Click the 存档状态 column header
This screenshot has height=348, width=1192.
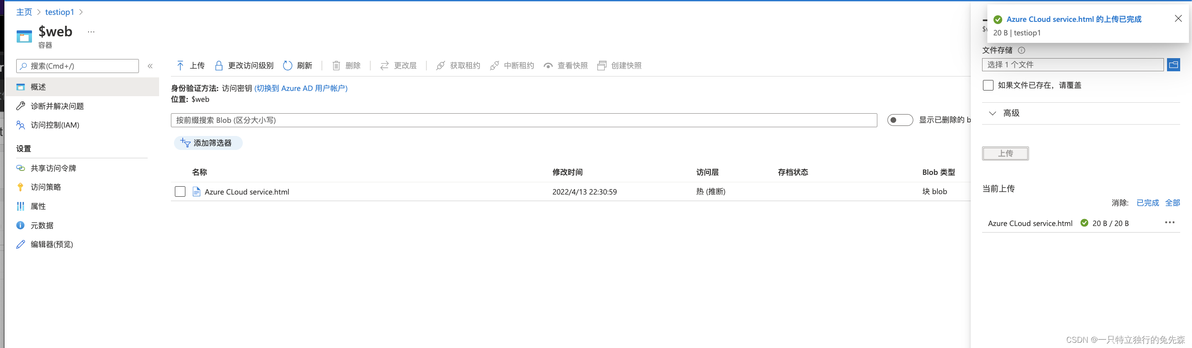[793, 172]
